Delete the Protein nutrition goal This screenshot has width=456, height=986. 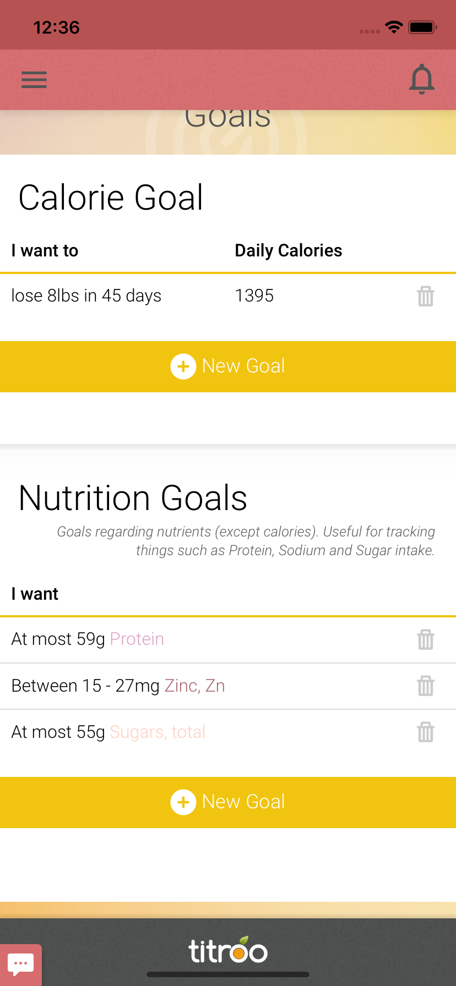click(426, 640)
